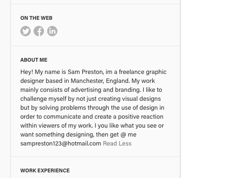Click the name Sam Preston in bio
Viewport: 225px width, 178px height.
click(x=86, y=72)
